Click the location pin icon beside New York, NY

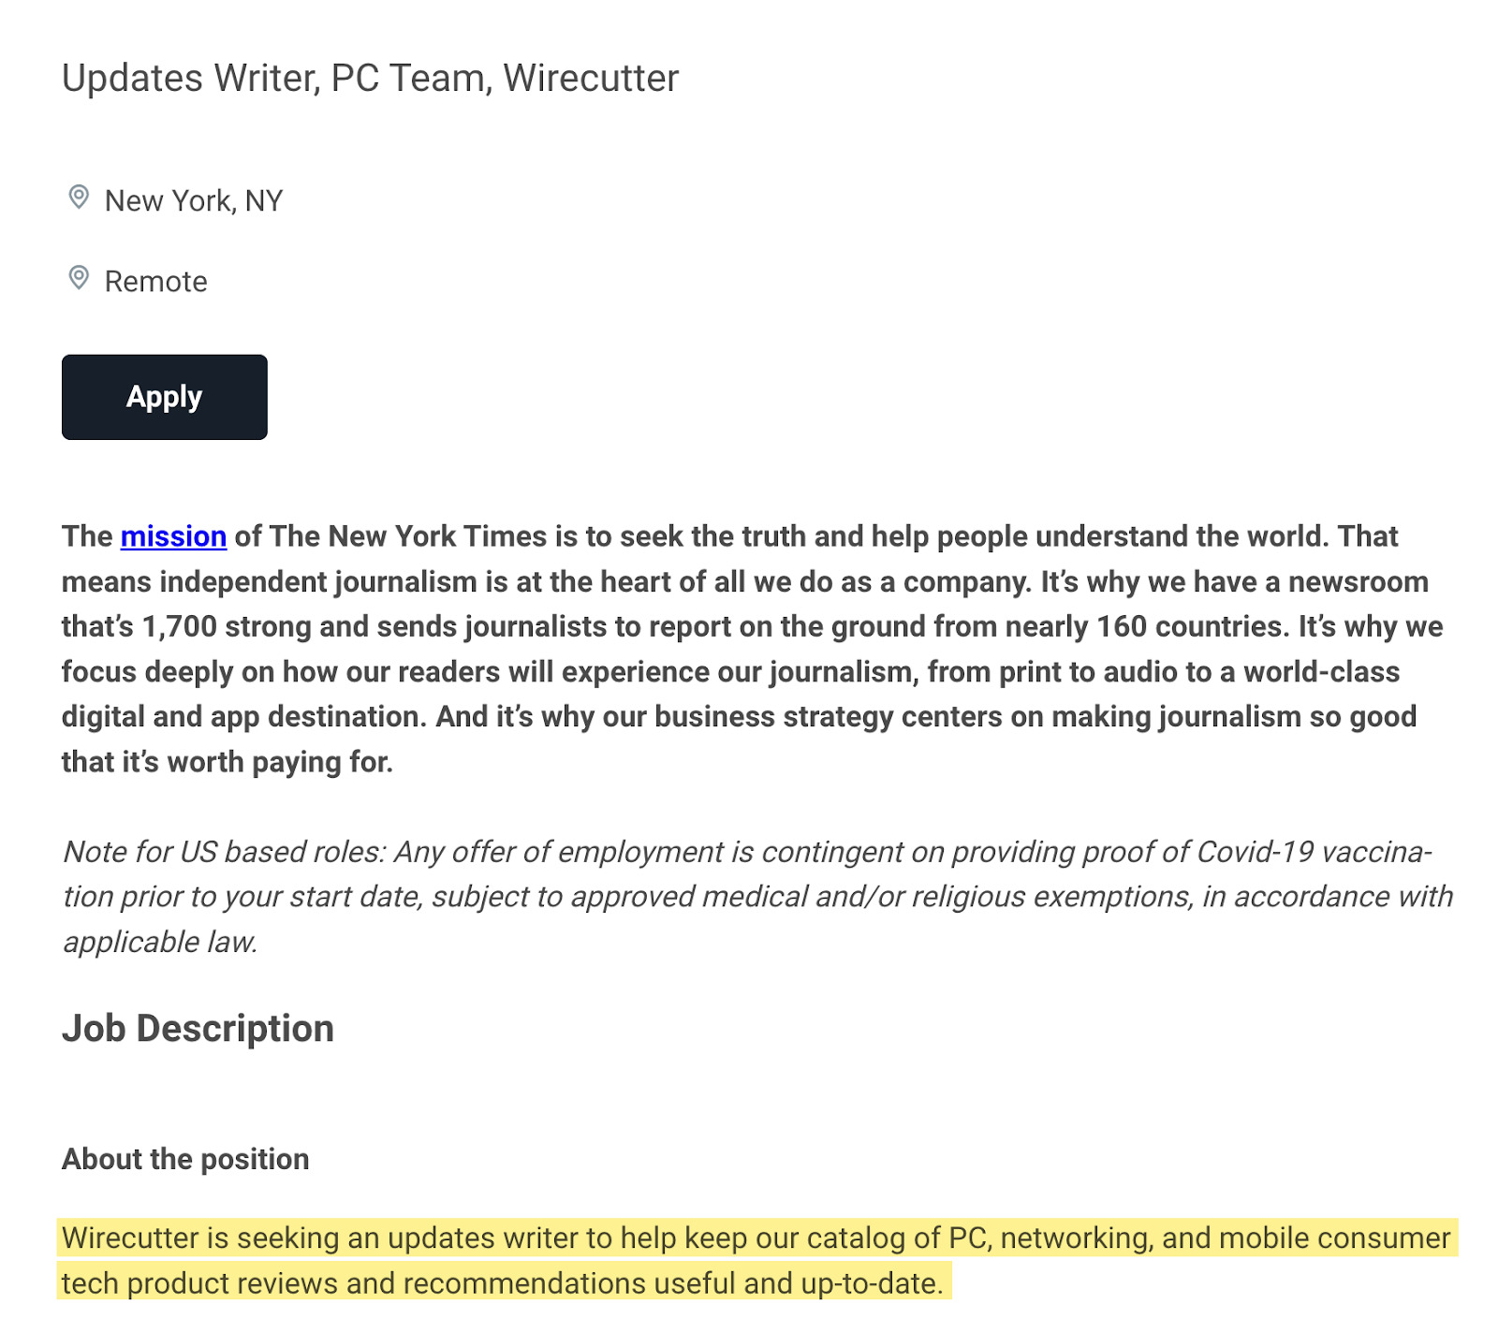tap(81, 197)
